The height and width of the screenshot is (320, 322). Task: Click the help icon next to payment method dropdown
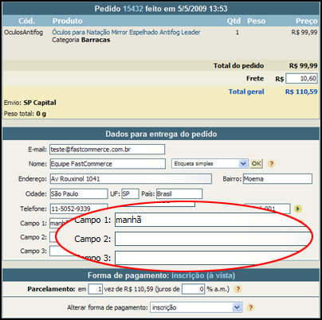pos(250,307)
